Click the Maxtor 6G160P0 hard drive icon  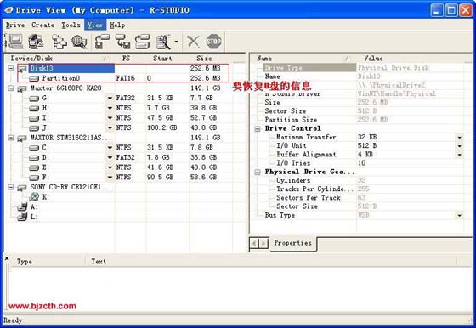tap(22, 88)
